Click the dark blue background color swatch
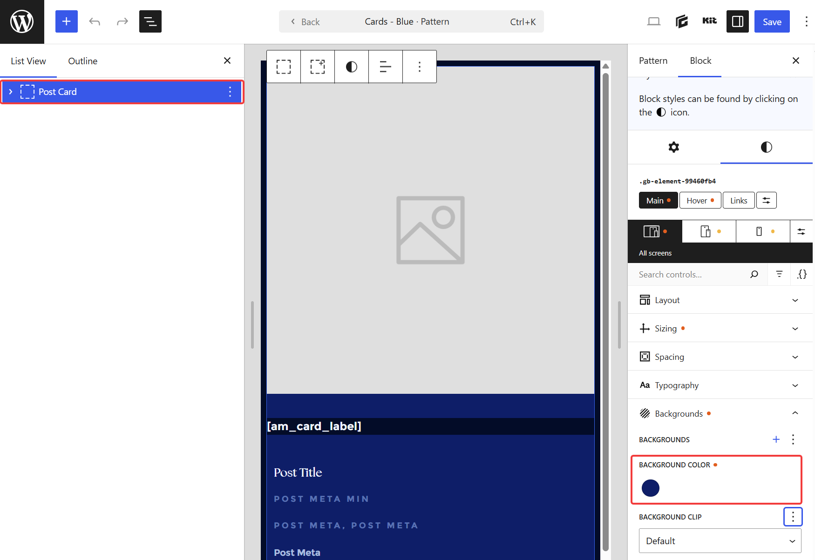 tap(651, 488)
